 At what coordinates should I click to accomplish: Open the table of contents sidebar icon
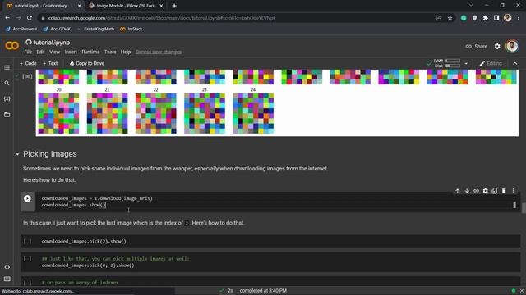click(7, 67)
